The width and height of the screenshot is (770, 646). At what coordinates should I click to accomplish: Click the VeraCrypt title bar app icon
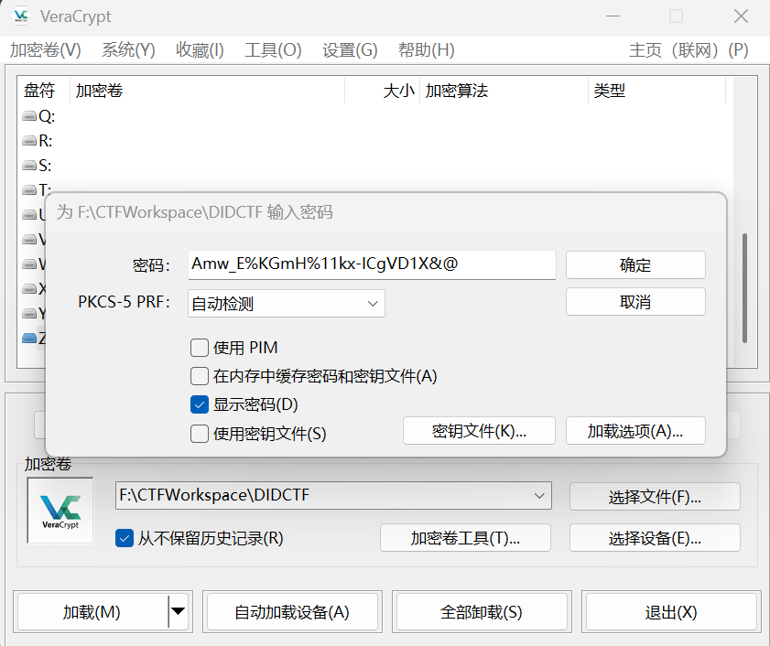21,16
